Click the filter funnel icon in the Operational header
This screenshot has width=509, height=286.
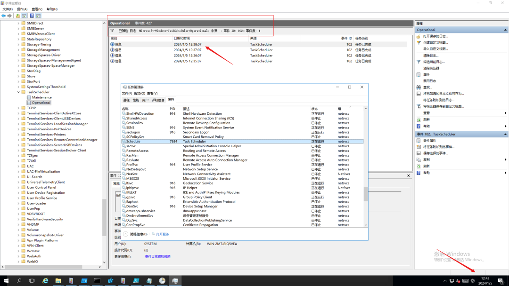112,31
